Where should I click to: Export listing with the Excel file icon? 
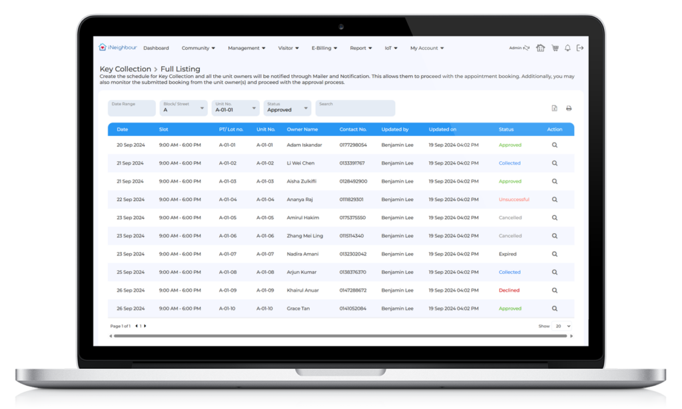[554, 109]
